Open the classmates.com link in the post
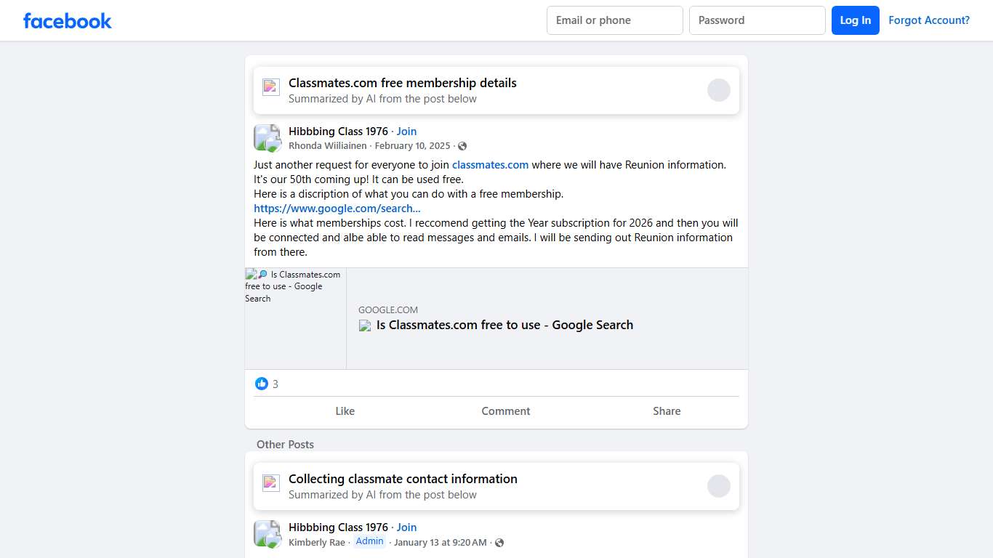Viewport: 993px width, 558px height. (x=490, y=165)
